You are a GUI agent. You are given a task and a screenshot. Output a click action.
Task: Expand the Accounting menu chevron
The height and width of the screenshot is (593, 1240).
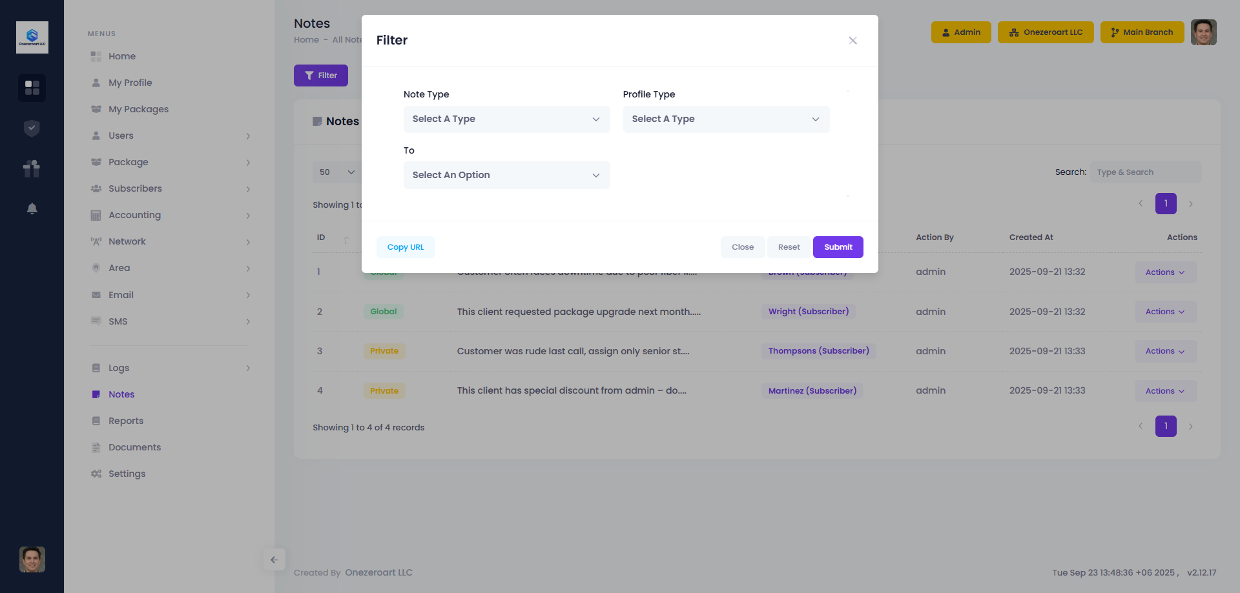(248, 216)
